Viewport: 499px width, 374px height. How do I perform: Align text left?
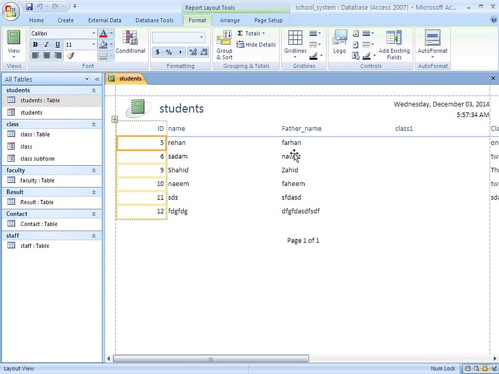35,56
